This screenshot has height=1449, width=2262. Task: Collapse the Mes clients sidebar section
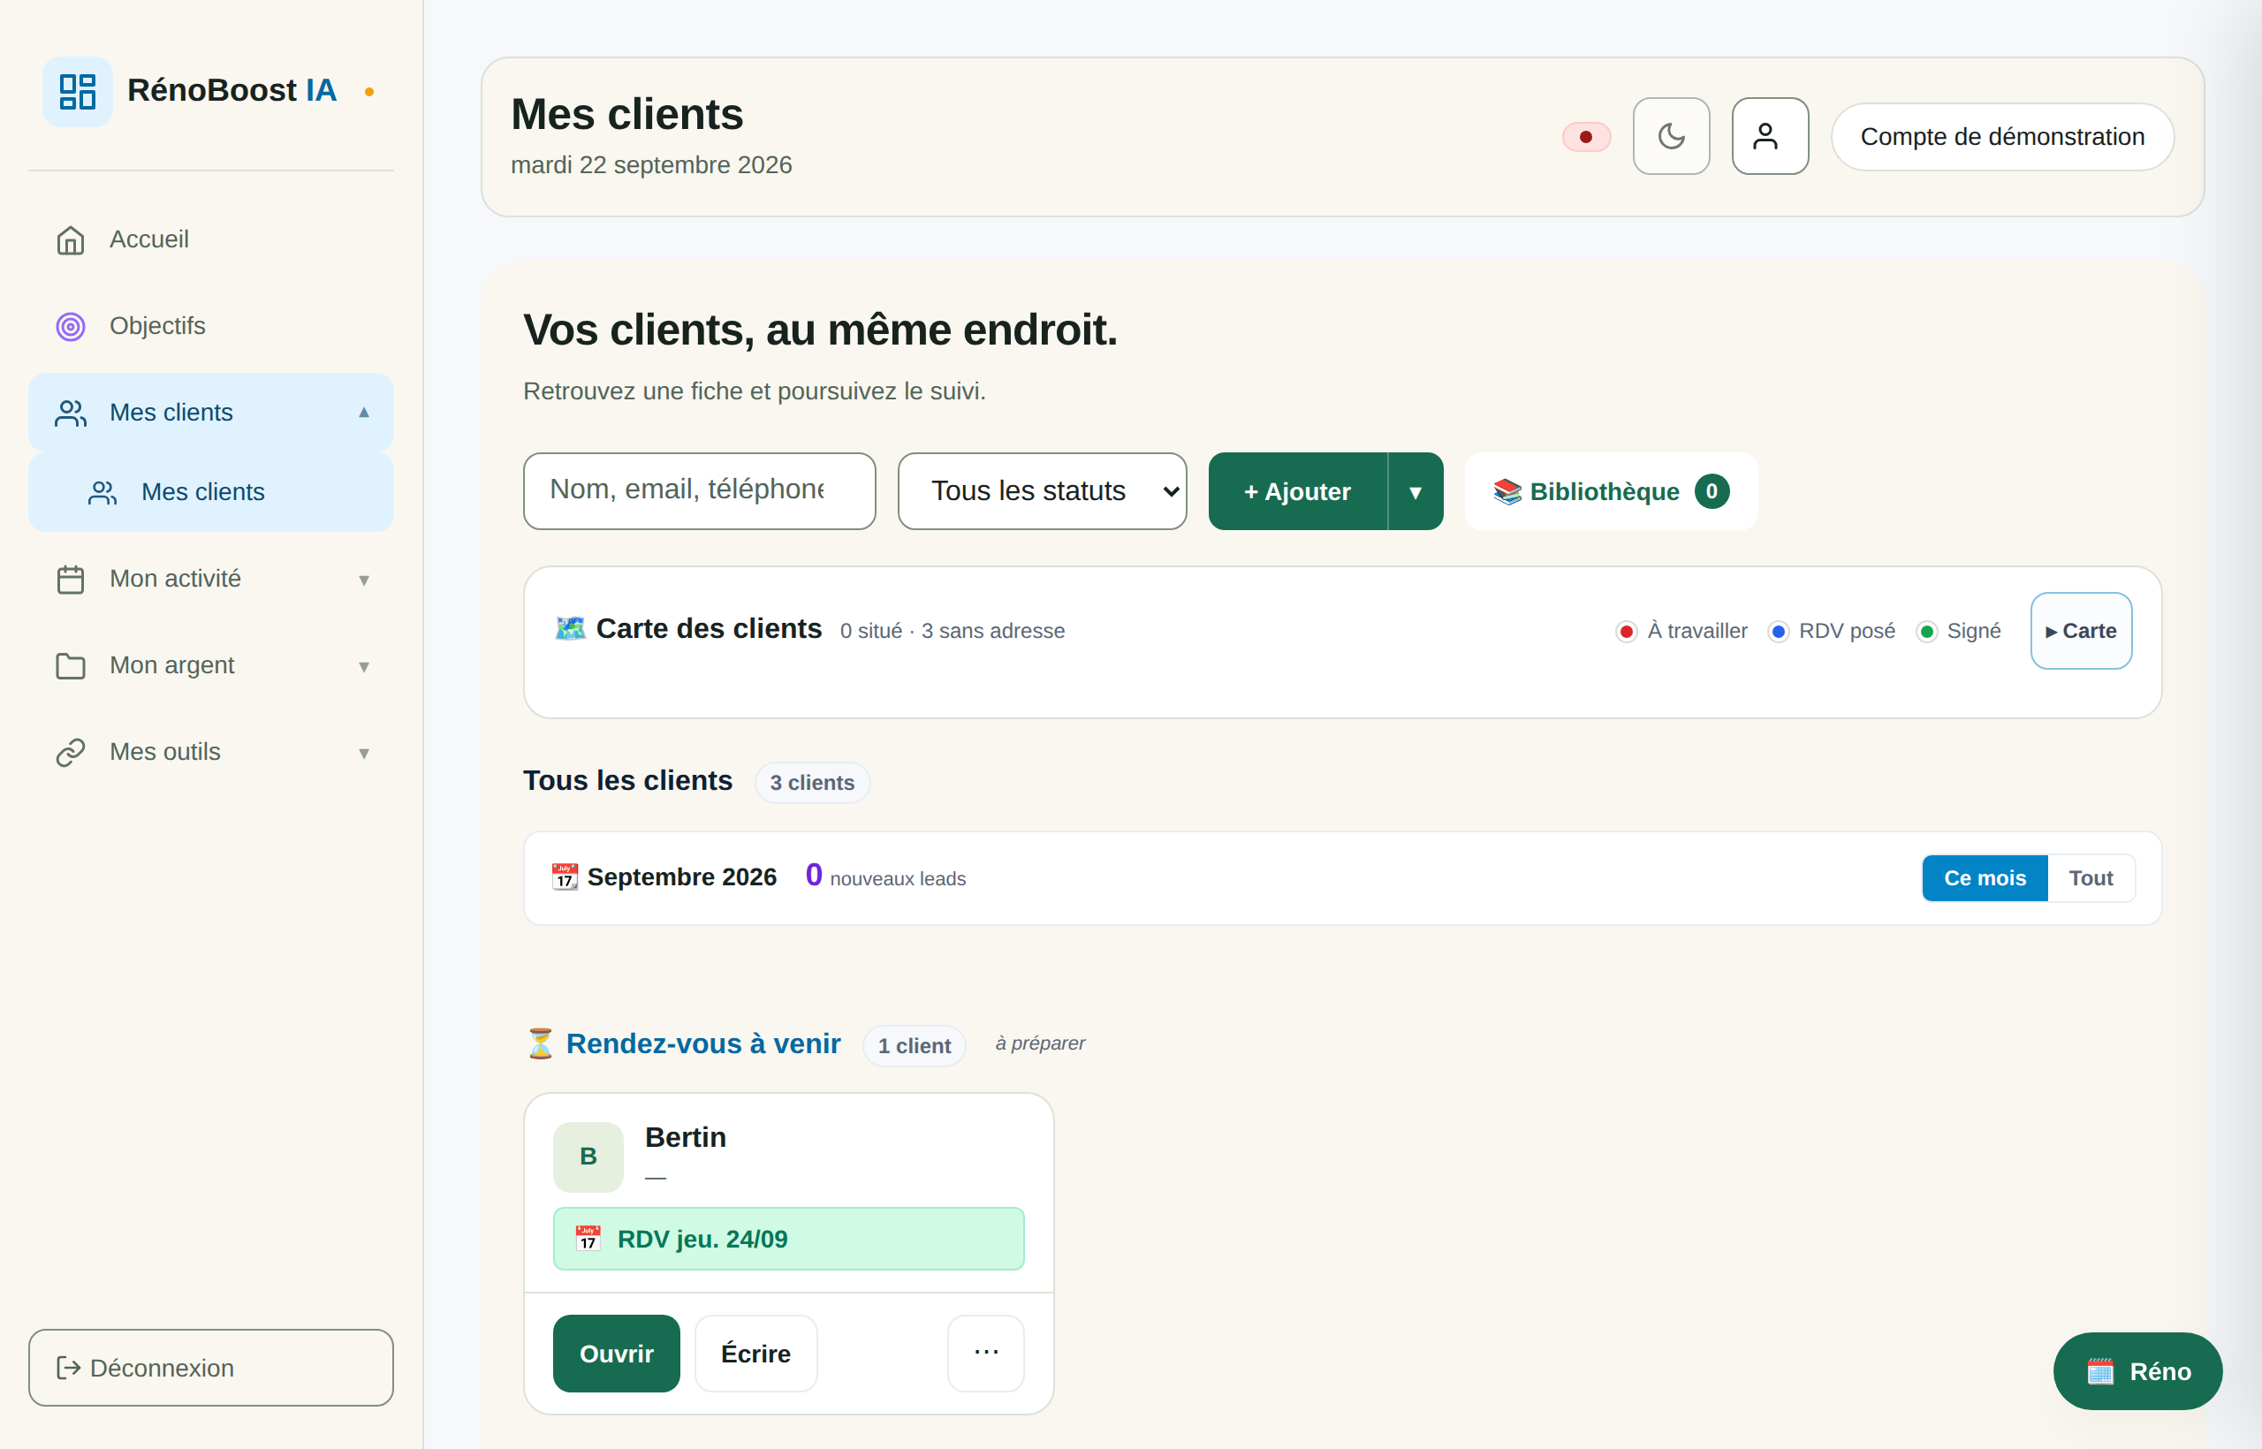click(211, 412)
